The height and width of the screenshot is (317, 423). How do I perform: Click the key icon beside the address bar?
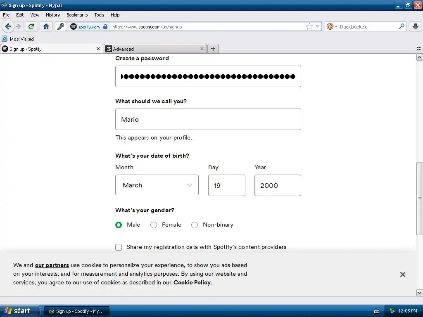click(61, 26)
